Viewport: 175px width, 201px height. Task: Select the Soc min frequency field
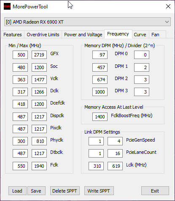[20, 67]
